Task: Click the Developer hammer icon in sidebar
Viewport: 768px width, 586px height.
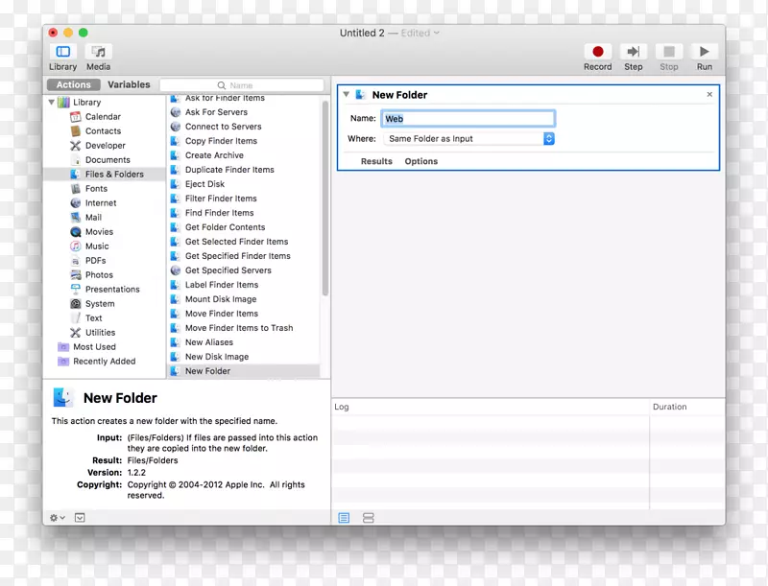Action: tap(76, 145)
